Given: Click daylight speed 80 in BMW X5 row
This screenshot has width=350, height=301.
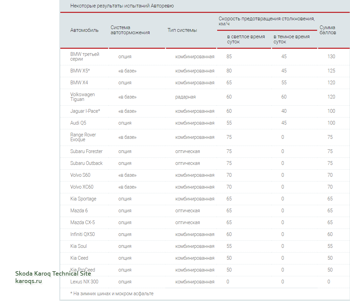Looking at the screenshot, I should [229, 71].
